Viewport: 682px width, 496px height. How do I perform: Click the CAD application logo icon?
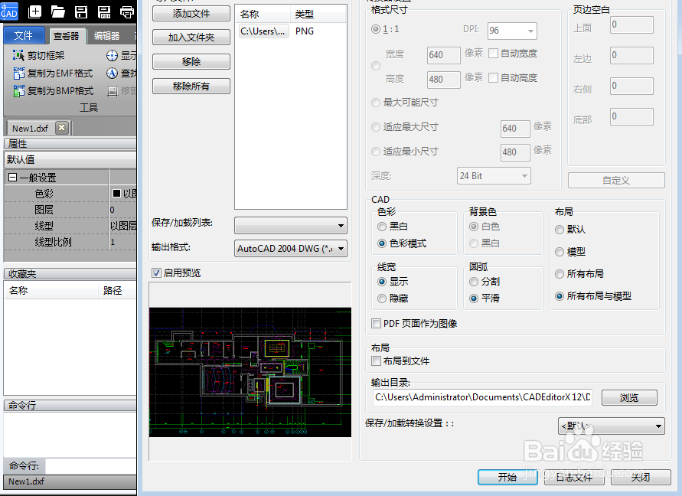[x=9, y=12]
